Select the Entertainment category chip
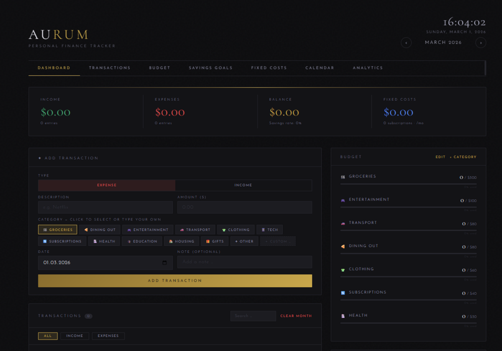502x351 pixels. 148,229
